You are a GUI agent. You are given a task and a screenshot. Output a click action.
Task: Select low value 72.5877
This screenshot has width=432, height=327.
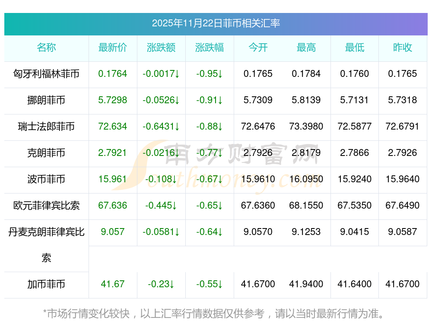(355, 126)
